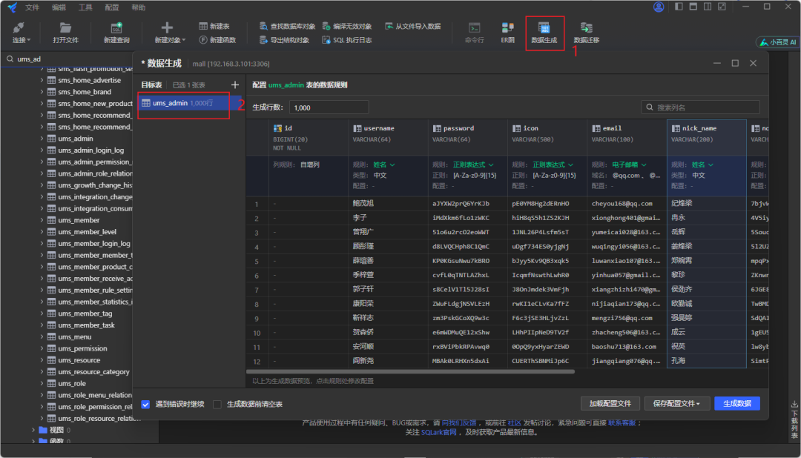Expand the 保存配置文件 dropdown button

coord(676,404)
